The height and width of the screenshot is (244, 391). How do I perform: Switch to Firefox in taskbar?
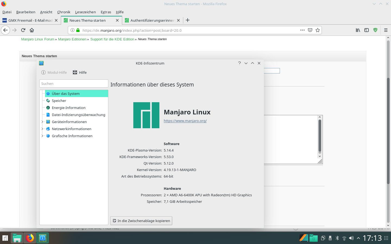30,238
